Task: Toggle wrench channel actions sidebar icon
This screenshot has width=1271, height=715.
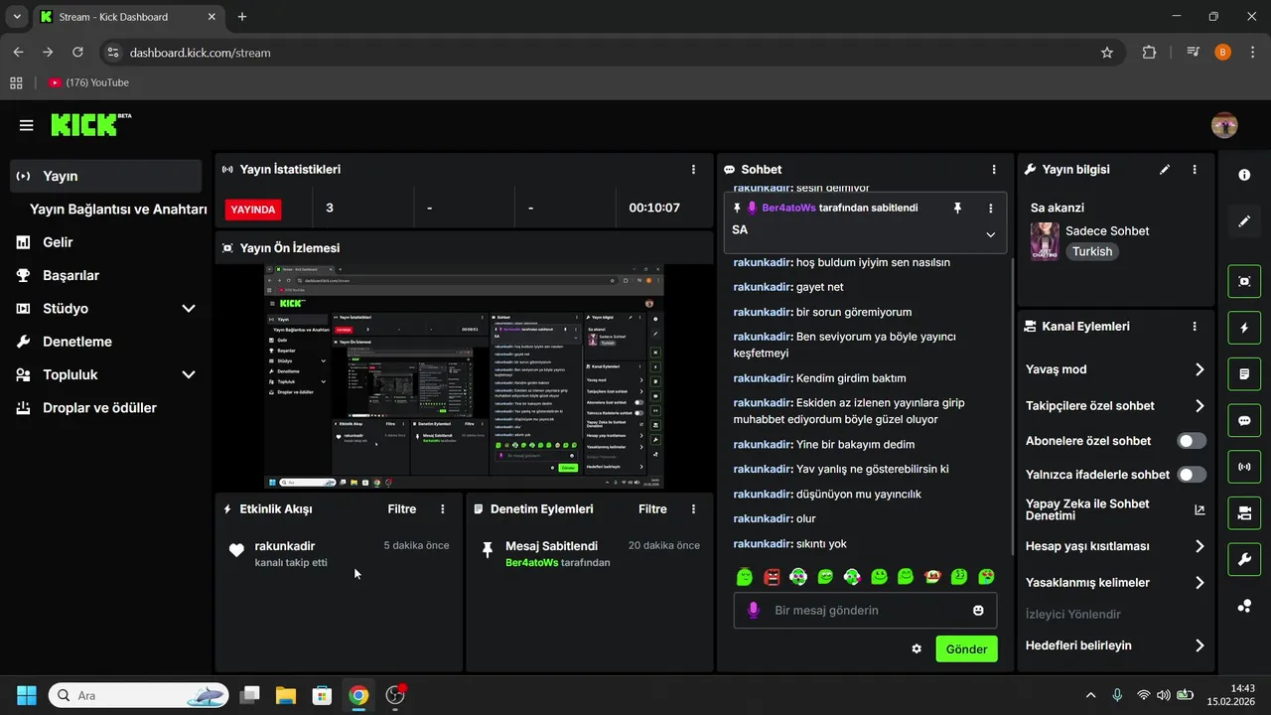Action: coord(1244,559)
